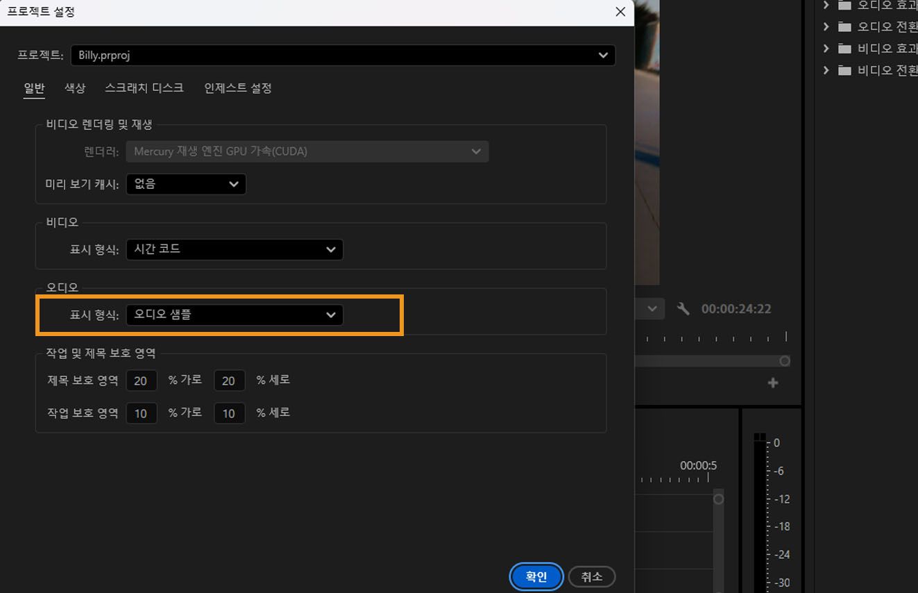918x593 pixels.
Task: Expand the 오디오 효과 folder
Action: [826, 5]
